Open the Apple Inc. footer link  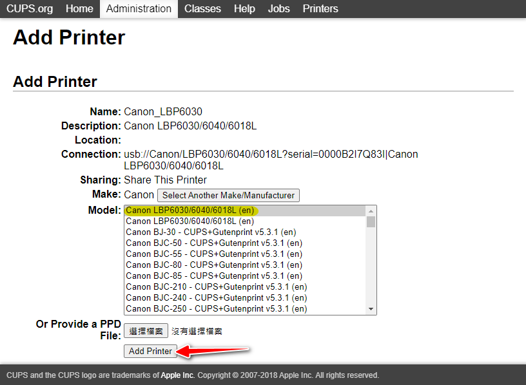point(177,375)
